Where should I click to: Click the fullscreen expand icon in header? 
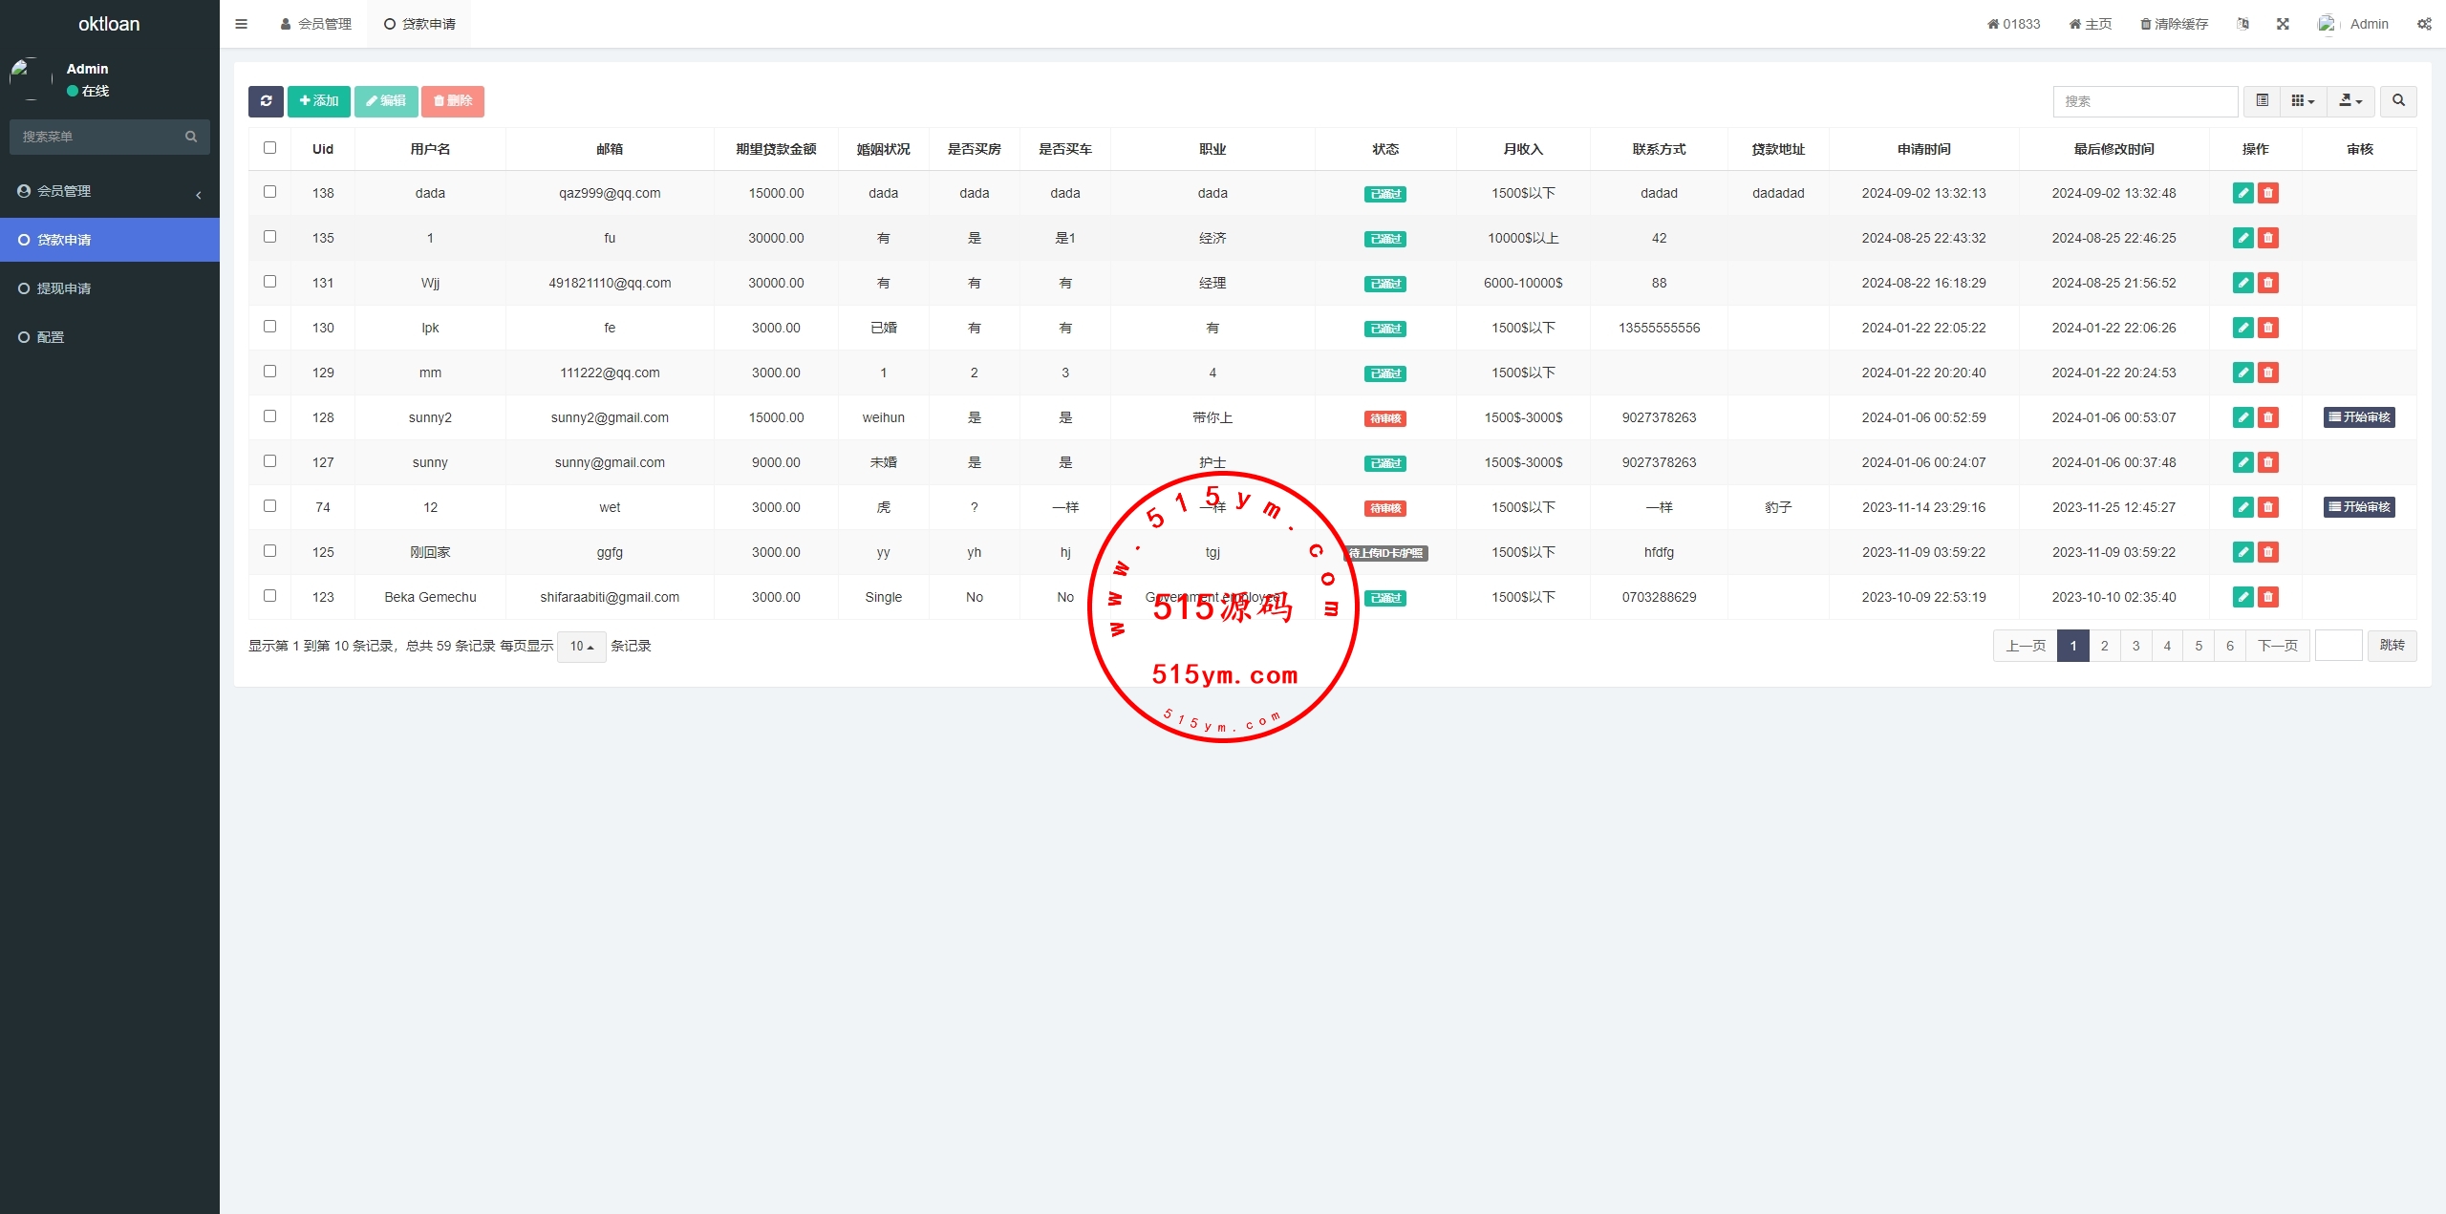click(2283, 24)
